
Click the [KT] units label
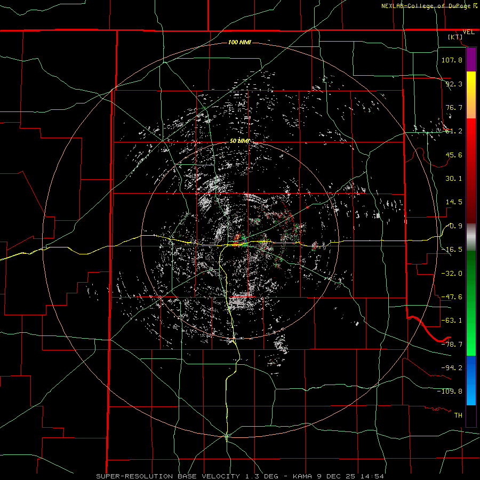pos(455,37)
